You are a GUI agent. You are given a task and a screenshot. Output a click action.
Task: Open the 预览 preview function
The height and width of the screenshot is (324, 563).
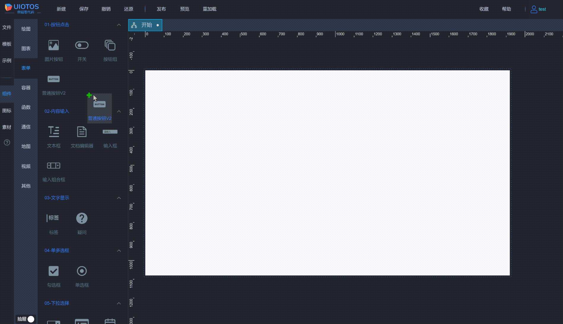pos(185,9)
